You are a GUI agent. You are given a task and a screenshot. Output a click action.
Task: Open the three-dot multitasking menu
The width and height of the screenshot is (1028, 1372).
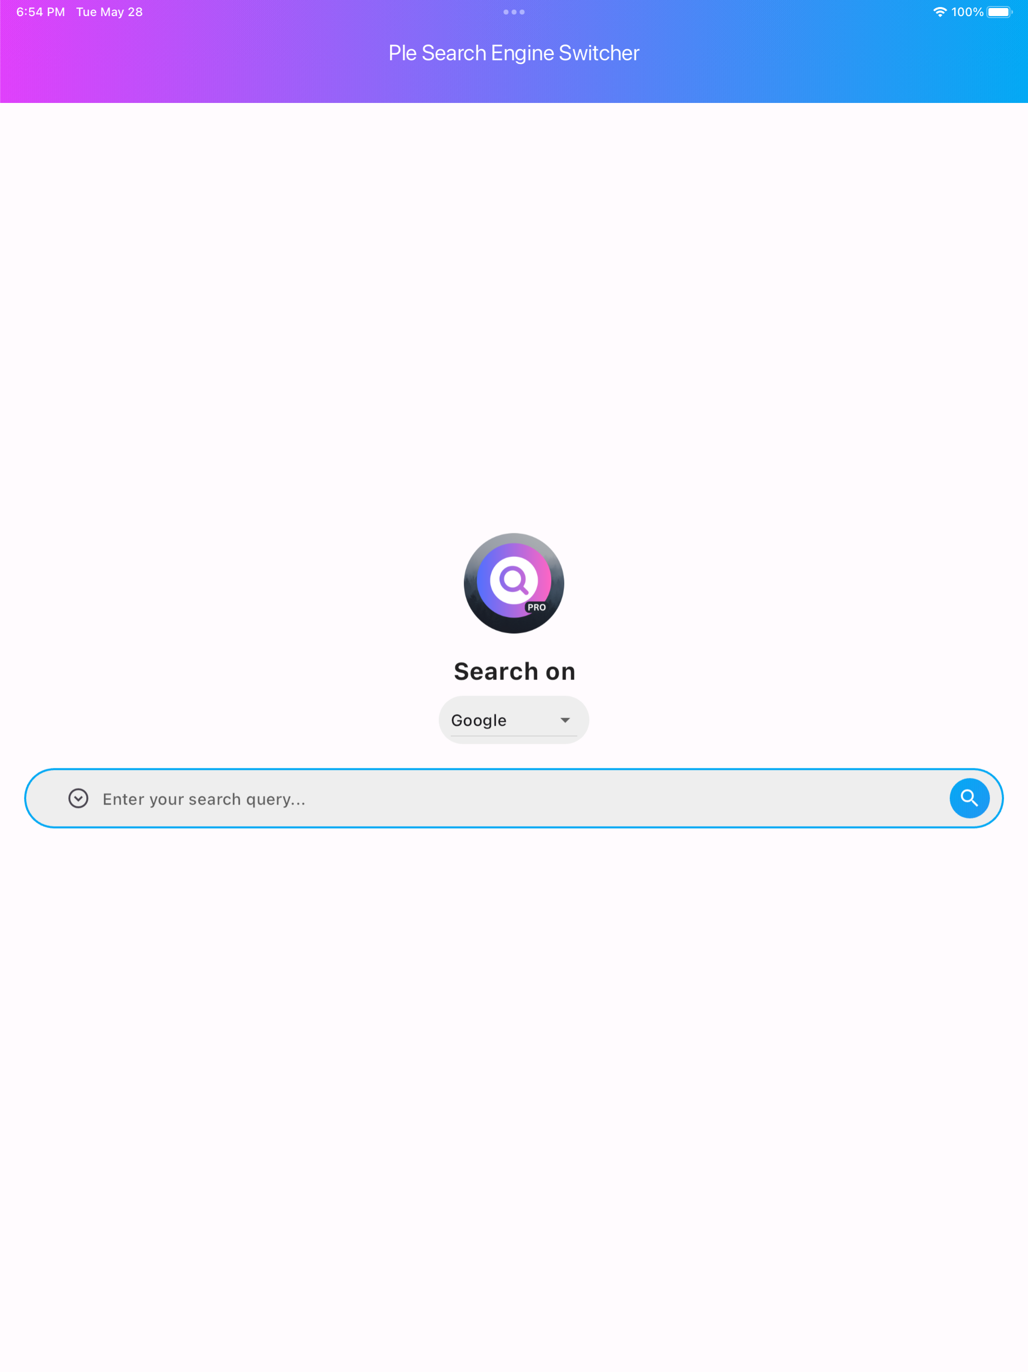(514, 12)
